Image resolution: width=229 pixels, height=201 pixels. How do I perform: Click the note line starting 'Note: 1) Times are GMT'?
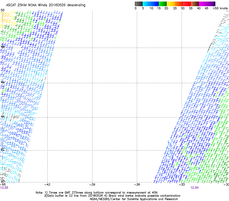pos(97,193)
